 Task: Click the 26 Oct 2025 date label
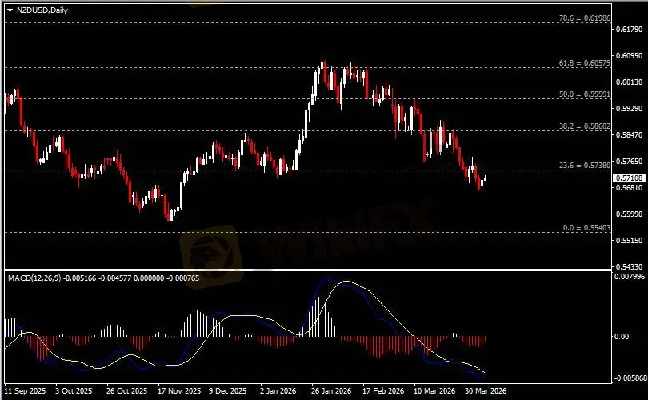point(126,390)
